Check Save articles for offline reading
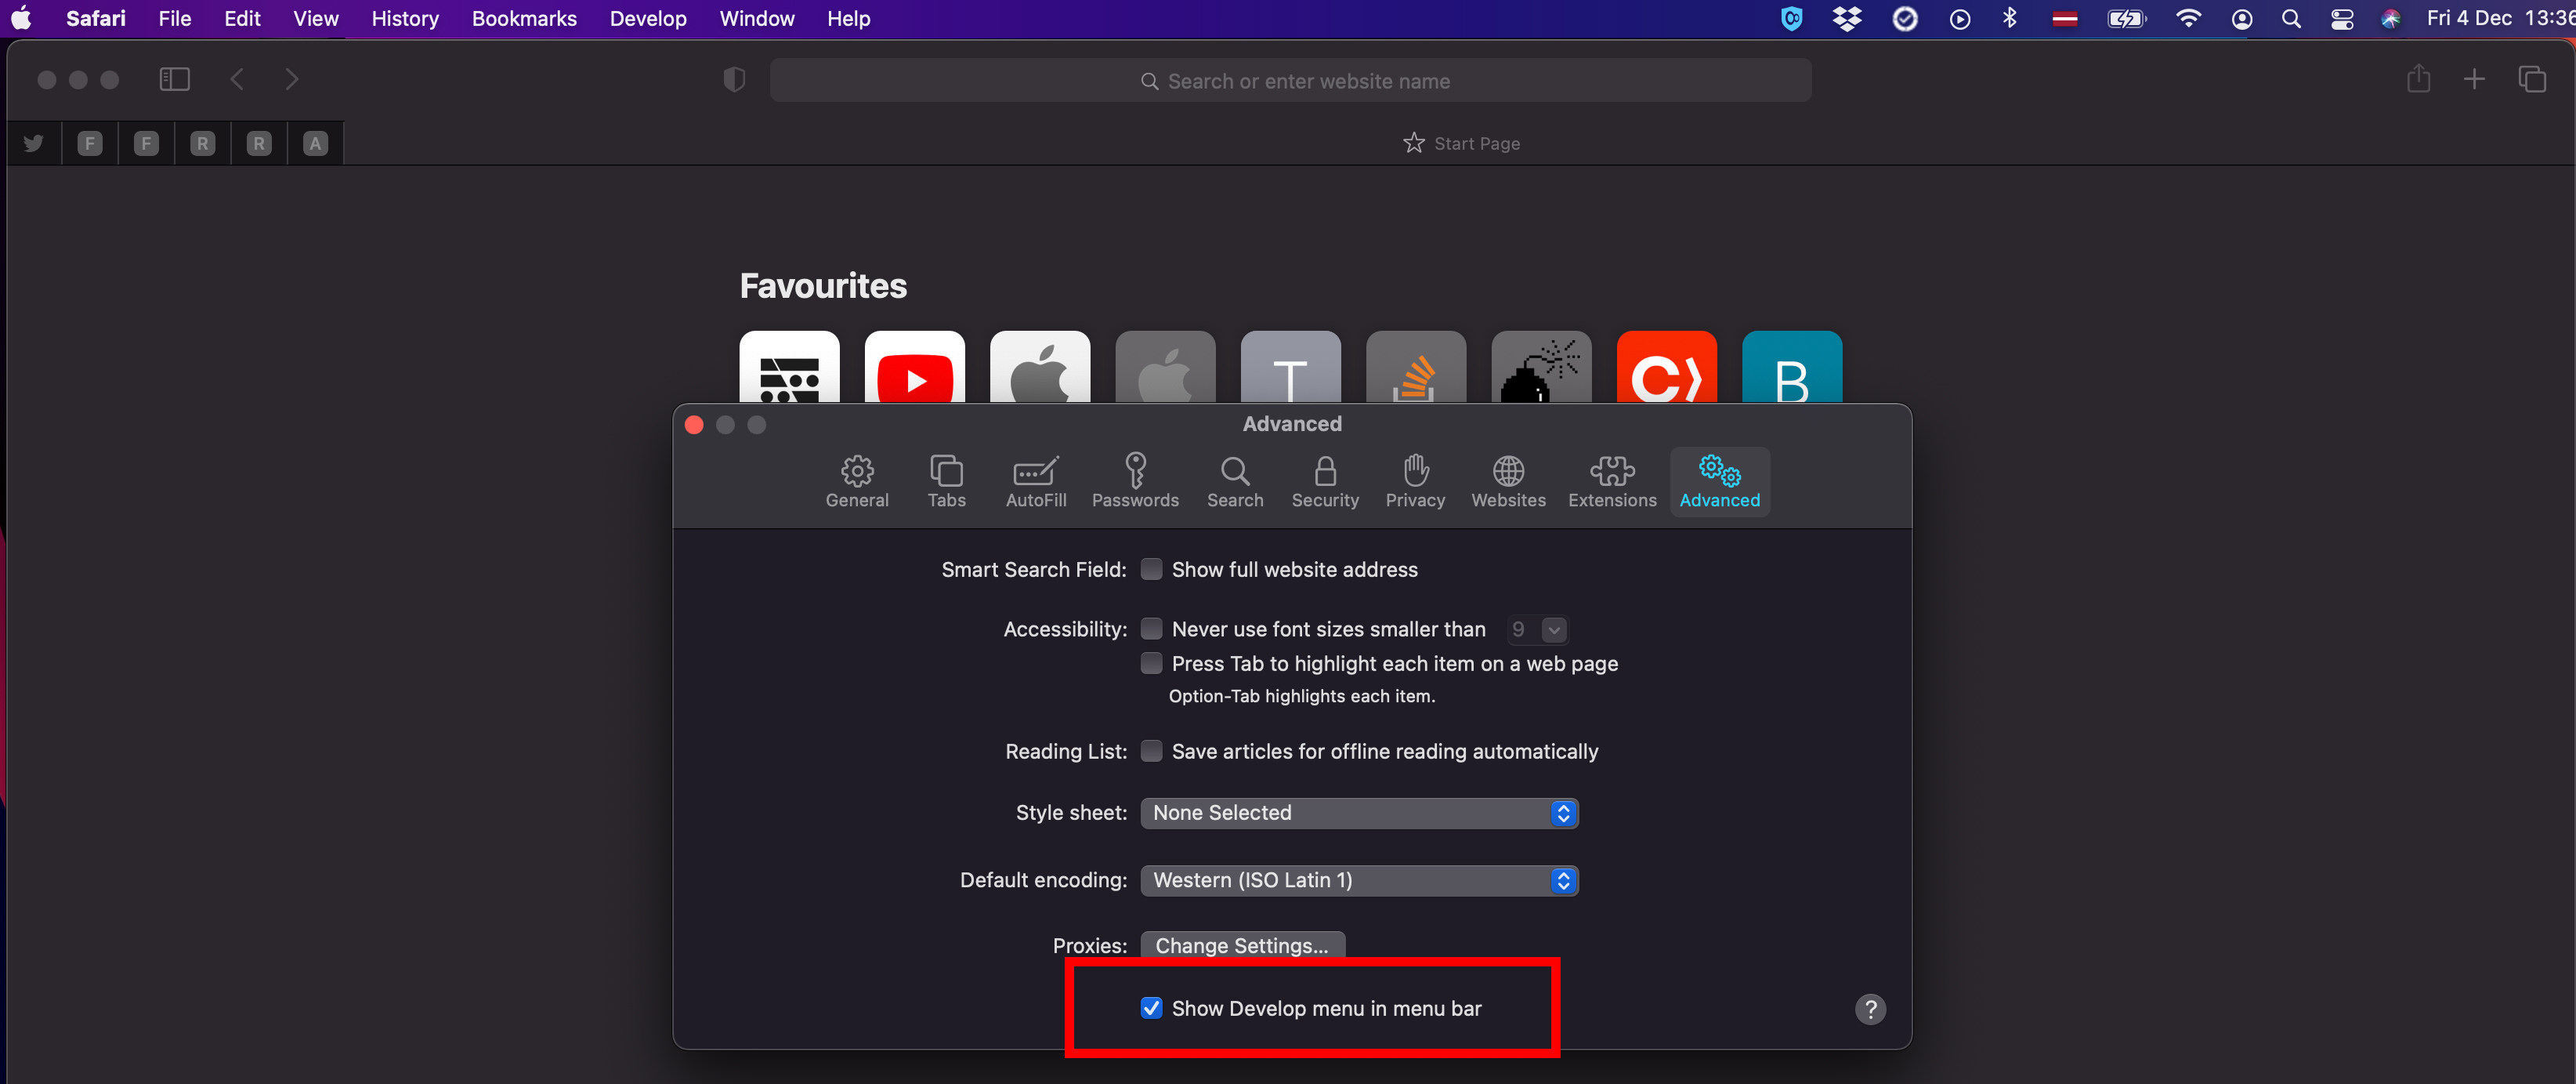 [x=1151, y=751]
